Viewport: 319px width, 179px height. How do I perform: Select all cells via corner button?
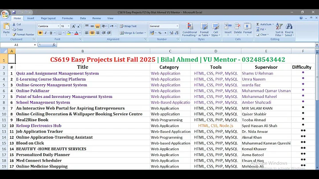(x=4, y=51)
